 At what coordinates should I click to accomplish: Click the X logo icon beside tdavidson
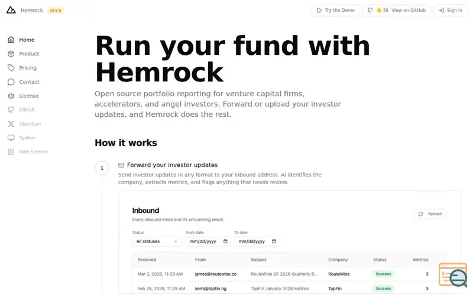(x=11, y=124)
